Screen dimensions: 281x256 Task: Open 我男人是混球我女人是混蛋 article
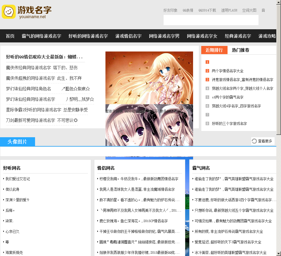tap(137, 189)
